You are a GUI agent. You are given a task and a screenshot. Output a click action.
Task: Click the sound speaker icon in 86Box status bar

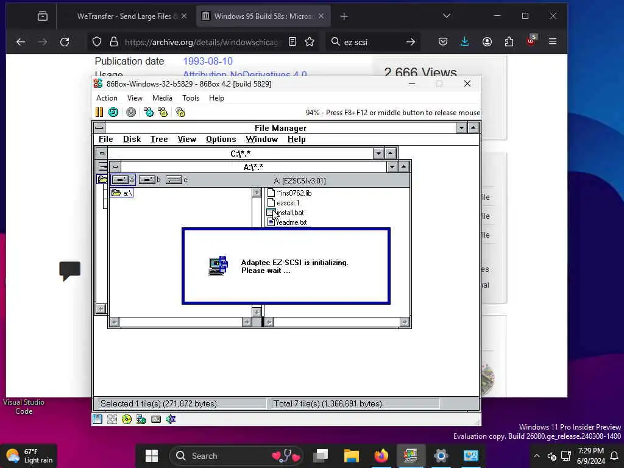(x=171, y=419)
